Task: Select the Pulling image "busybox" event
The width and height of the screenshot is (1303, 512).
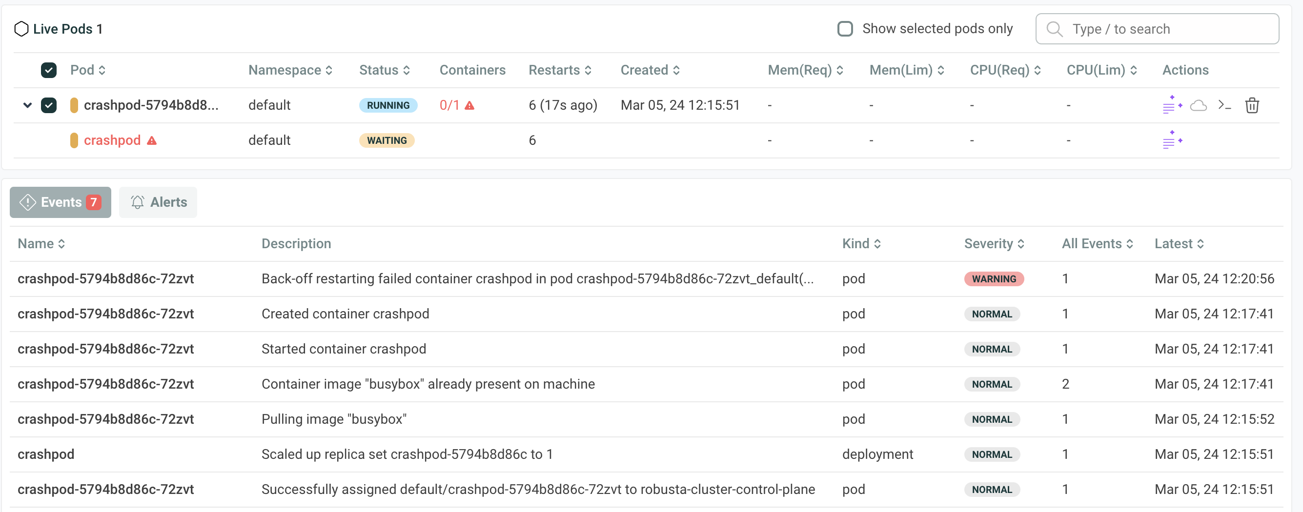Action: [x=647, y=419]
